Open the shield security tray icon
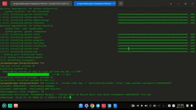The image size is (196, 110). pos(142,106)
